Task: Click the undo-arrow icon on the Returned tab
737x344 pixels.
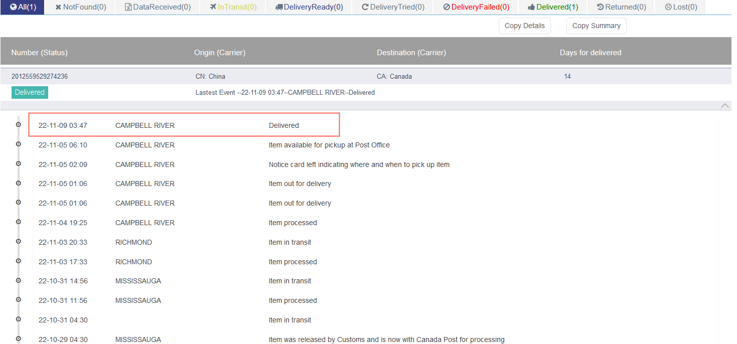Action: (600, 7)
